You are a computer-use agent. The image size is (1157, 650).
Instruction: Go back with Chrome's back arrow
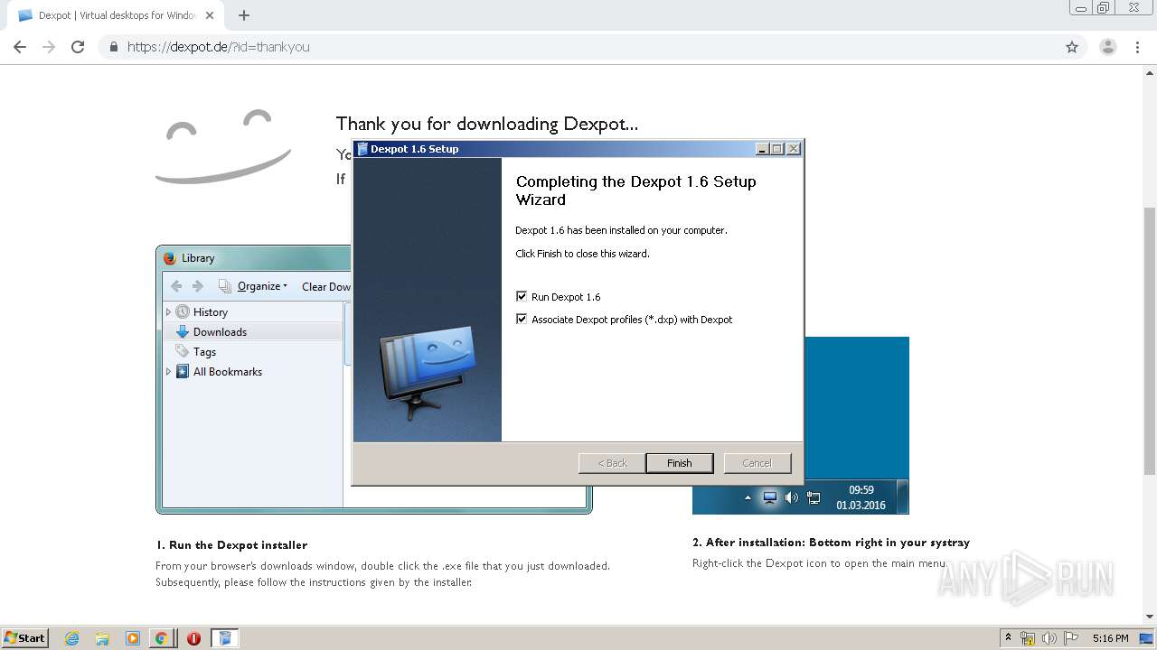tap(20, 47)
